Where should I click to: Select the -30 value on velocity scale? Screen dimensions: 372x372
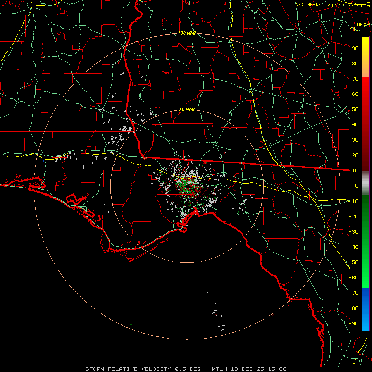pos(353,232)
